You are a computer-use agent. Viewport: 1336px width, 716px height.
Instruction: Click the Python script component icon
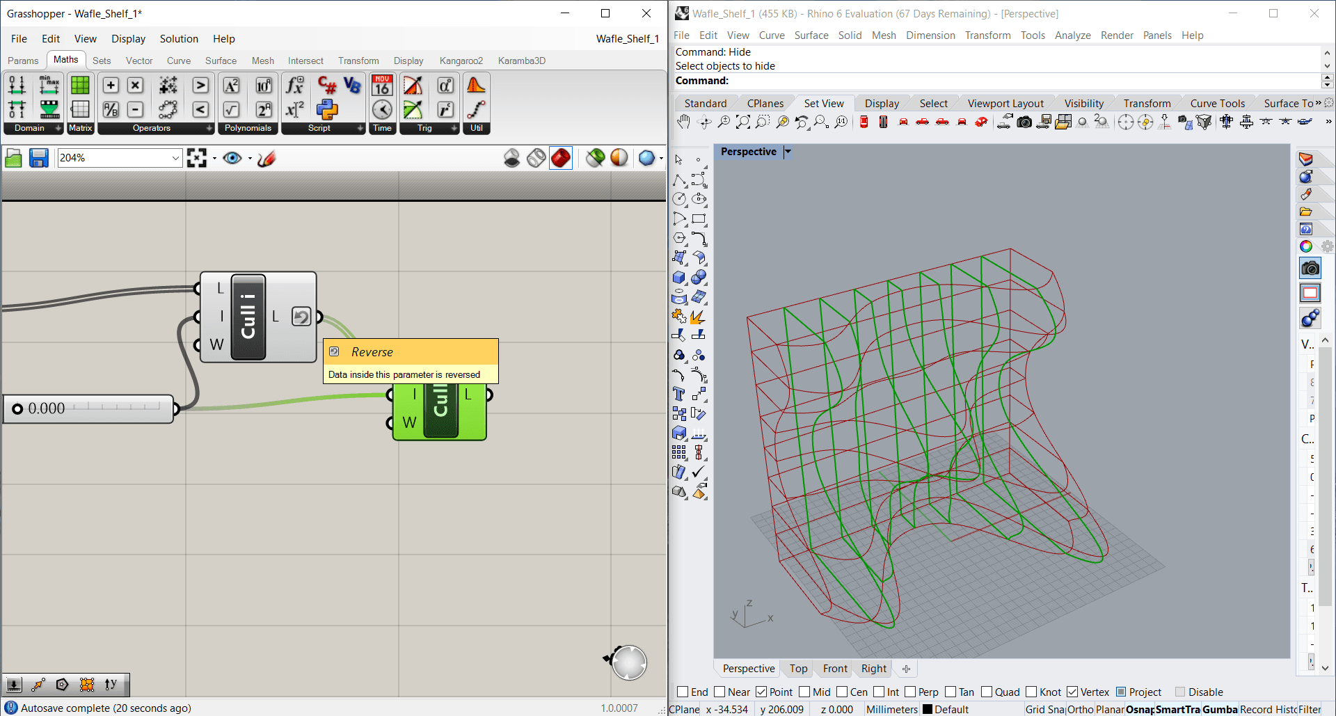tap(327, 109)
